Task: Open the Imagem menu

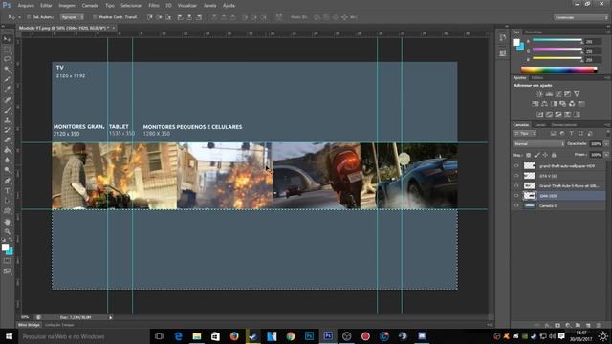Action: pos(67,6)
